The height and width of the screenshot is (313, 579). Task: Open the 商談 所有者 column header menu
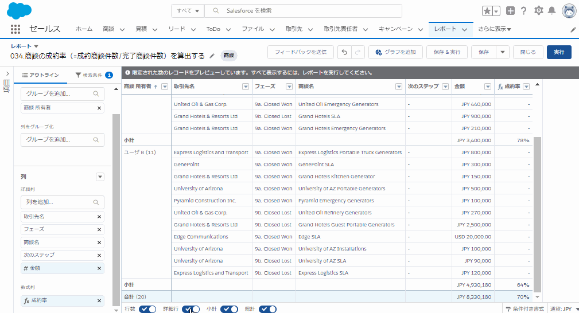pos(165,87)
